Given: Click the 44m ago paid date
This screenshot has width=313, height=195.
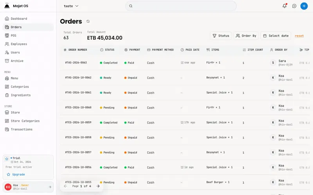Looking at the screenshot, I should pos(188,62).
